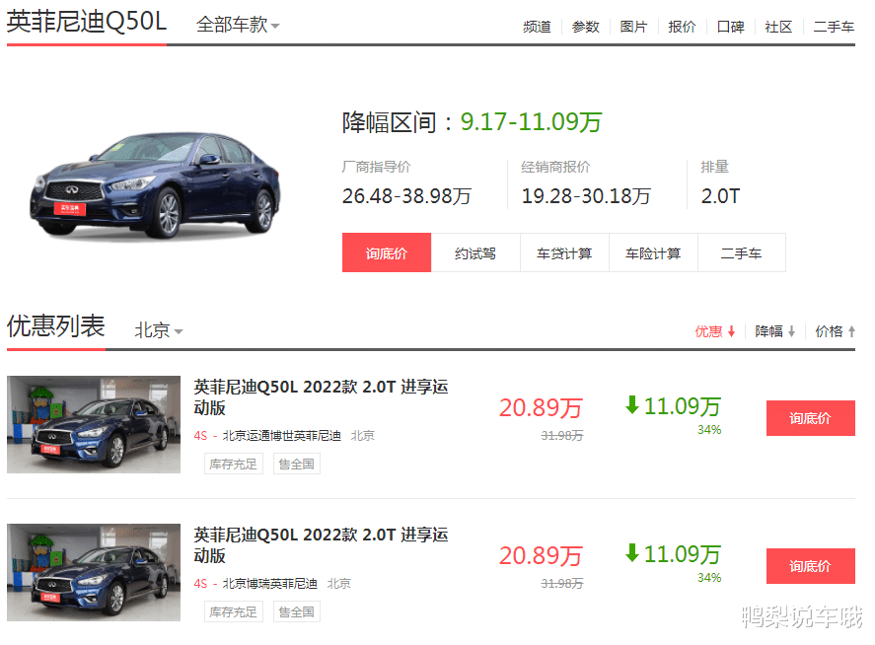
Task: Click the 英菲尼迪Q50L page title
Action: [x=87, y=23]
